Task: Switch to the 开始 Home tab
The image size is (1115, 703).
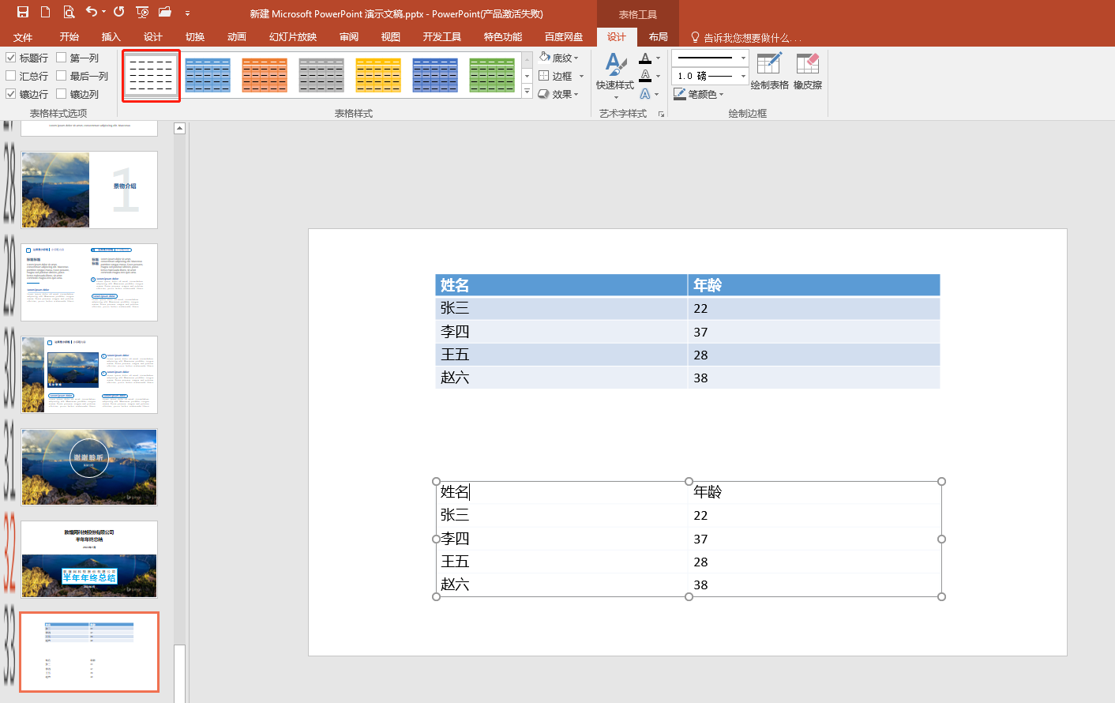Action: (x=69, y=37)
